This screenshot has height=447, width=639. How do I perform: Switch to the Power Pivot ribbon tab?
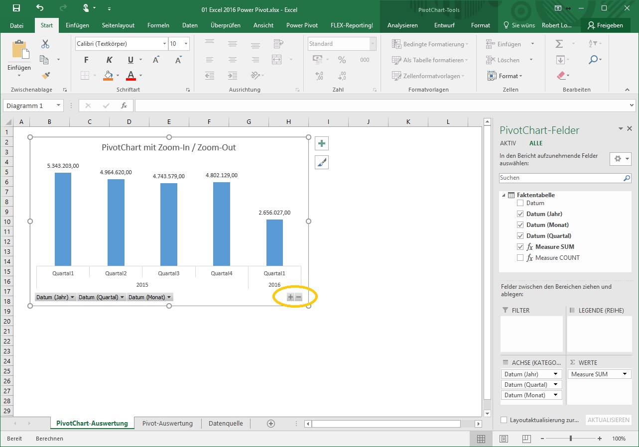point(302,25)
